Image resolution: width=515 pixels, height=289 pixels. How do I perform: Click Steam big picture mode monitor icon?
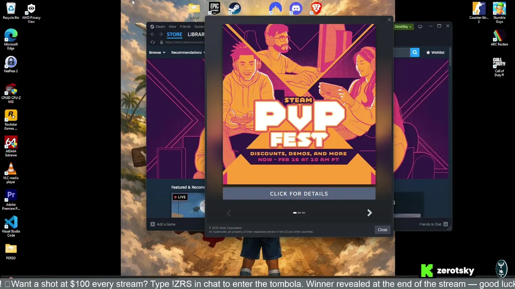pos(420,26)
